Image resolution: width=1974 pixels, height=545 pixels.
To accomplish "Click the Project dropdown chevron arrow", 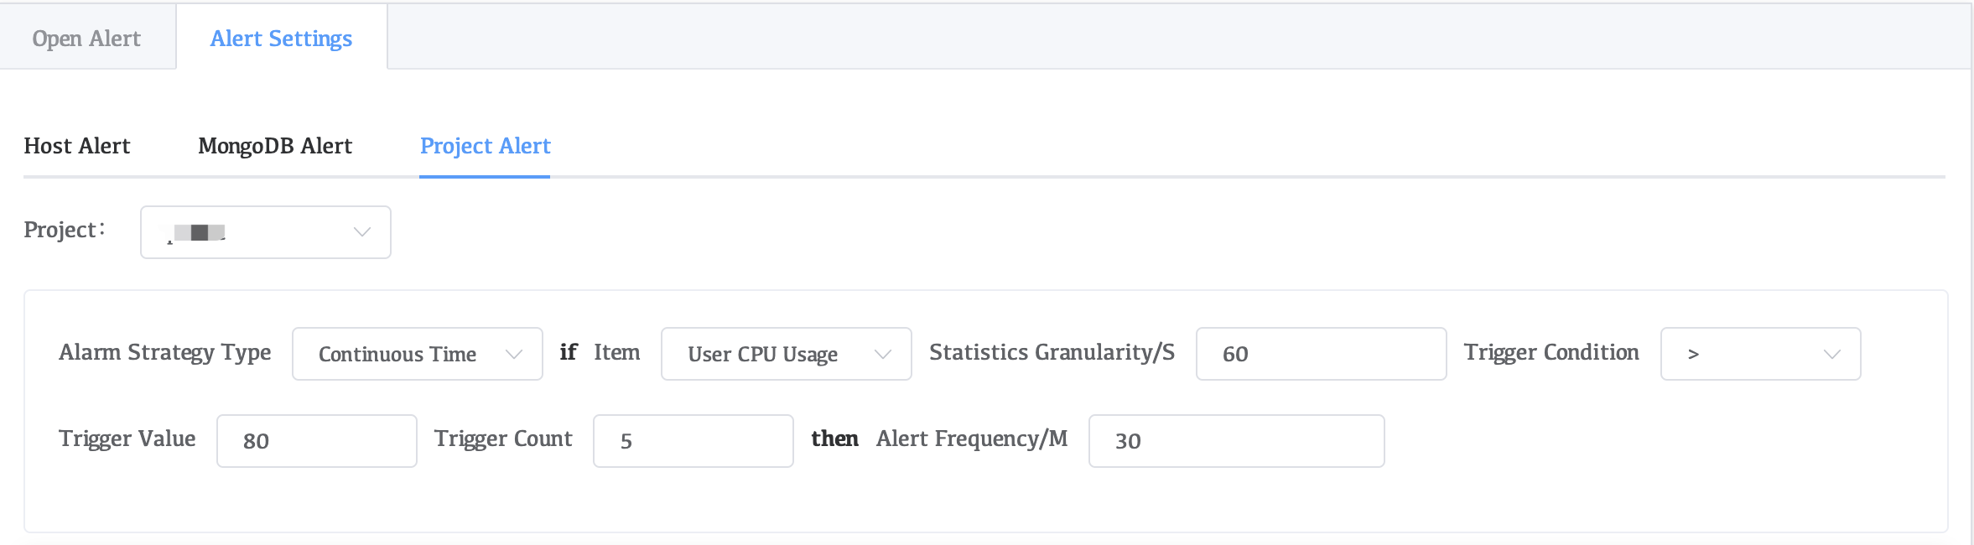I will [362, 232].
